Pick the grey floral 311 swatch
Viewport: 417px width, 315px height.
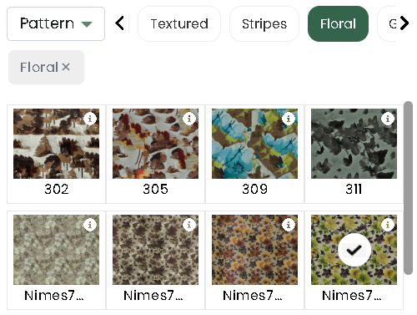pyautogui.click(x=354, y=144)
